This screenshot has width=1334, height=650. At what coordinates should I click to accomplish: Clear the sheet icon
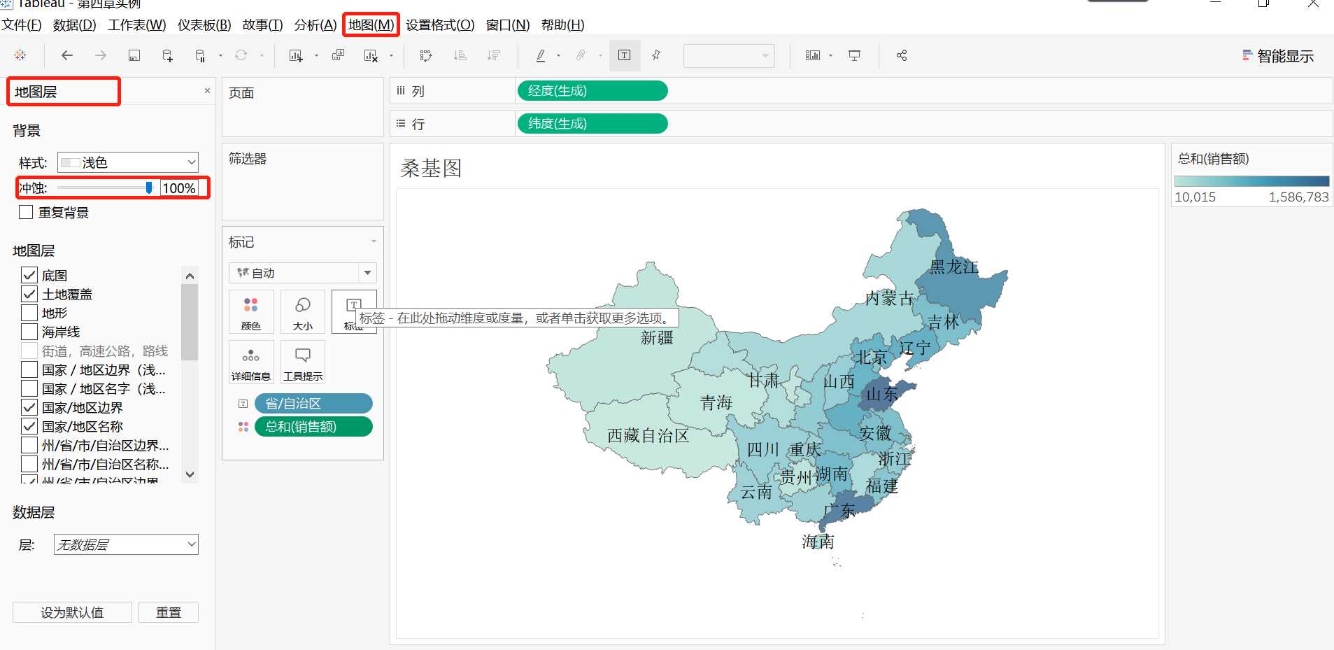371,55
